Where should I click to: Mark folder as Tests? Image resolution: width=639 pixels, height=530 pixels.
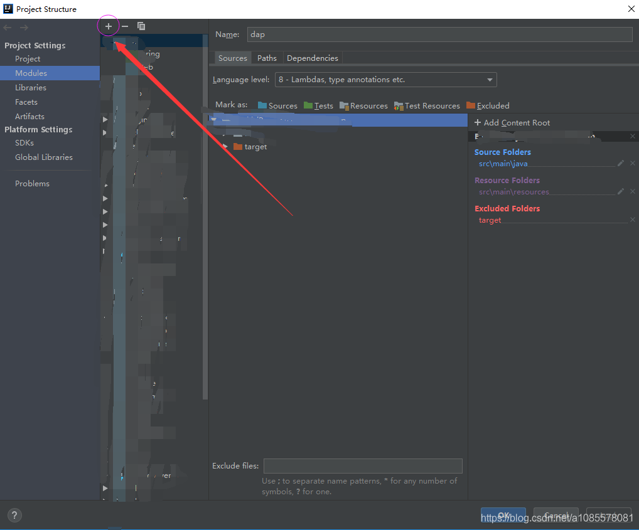pos(318,106)
